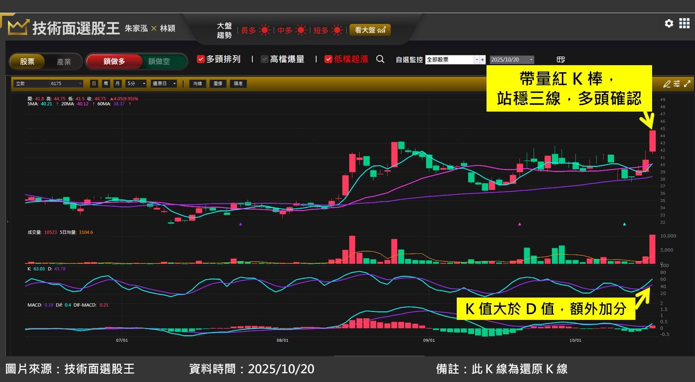The image size is (695, 382).
Task: Click the 5日均量 value 3104.6
Action: coord(86,232)
